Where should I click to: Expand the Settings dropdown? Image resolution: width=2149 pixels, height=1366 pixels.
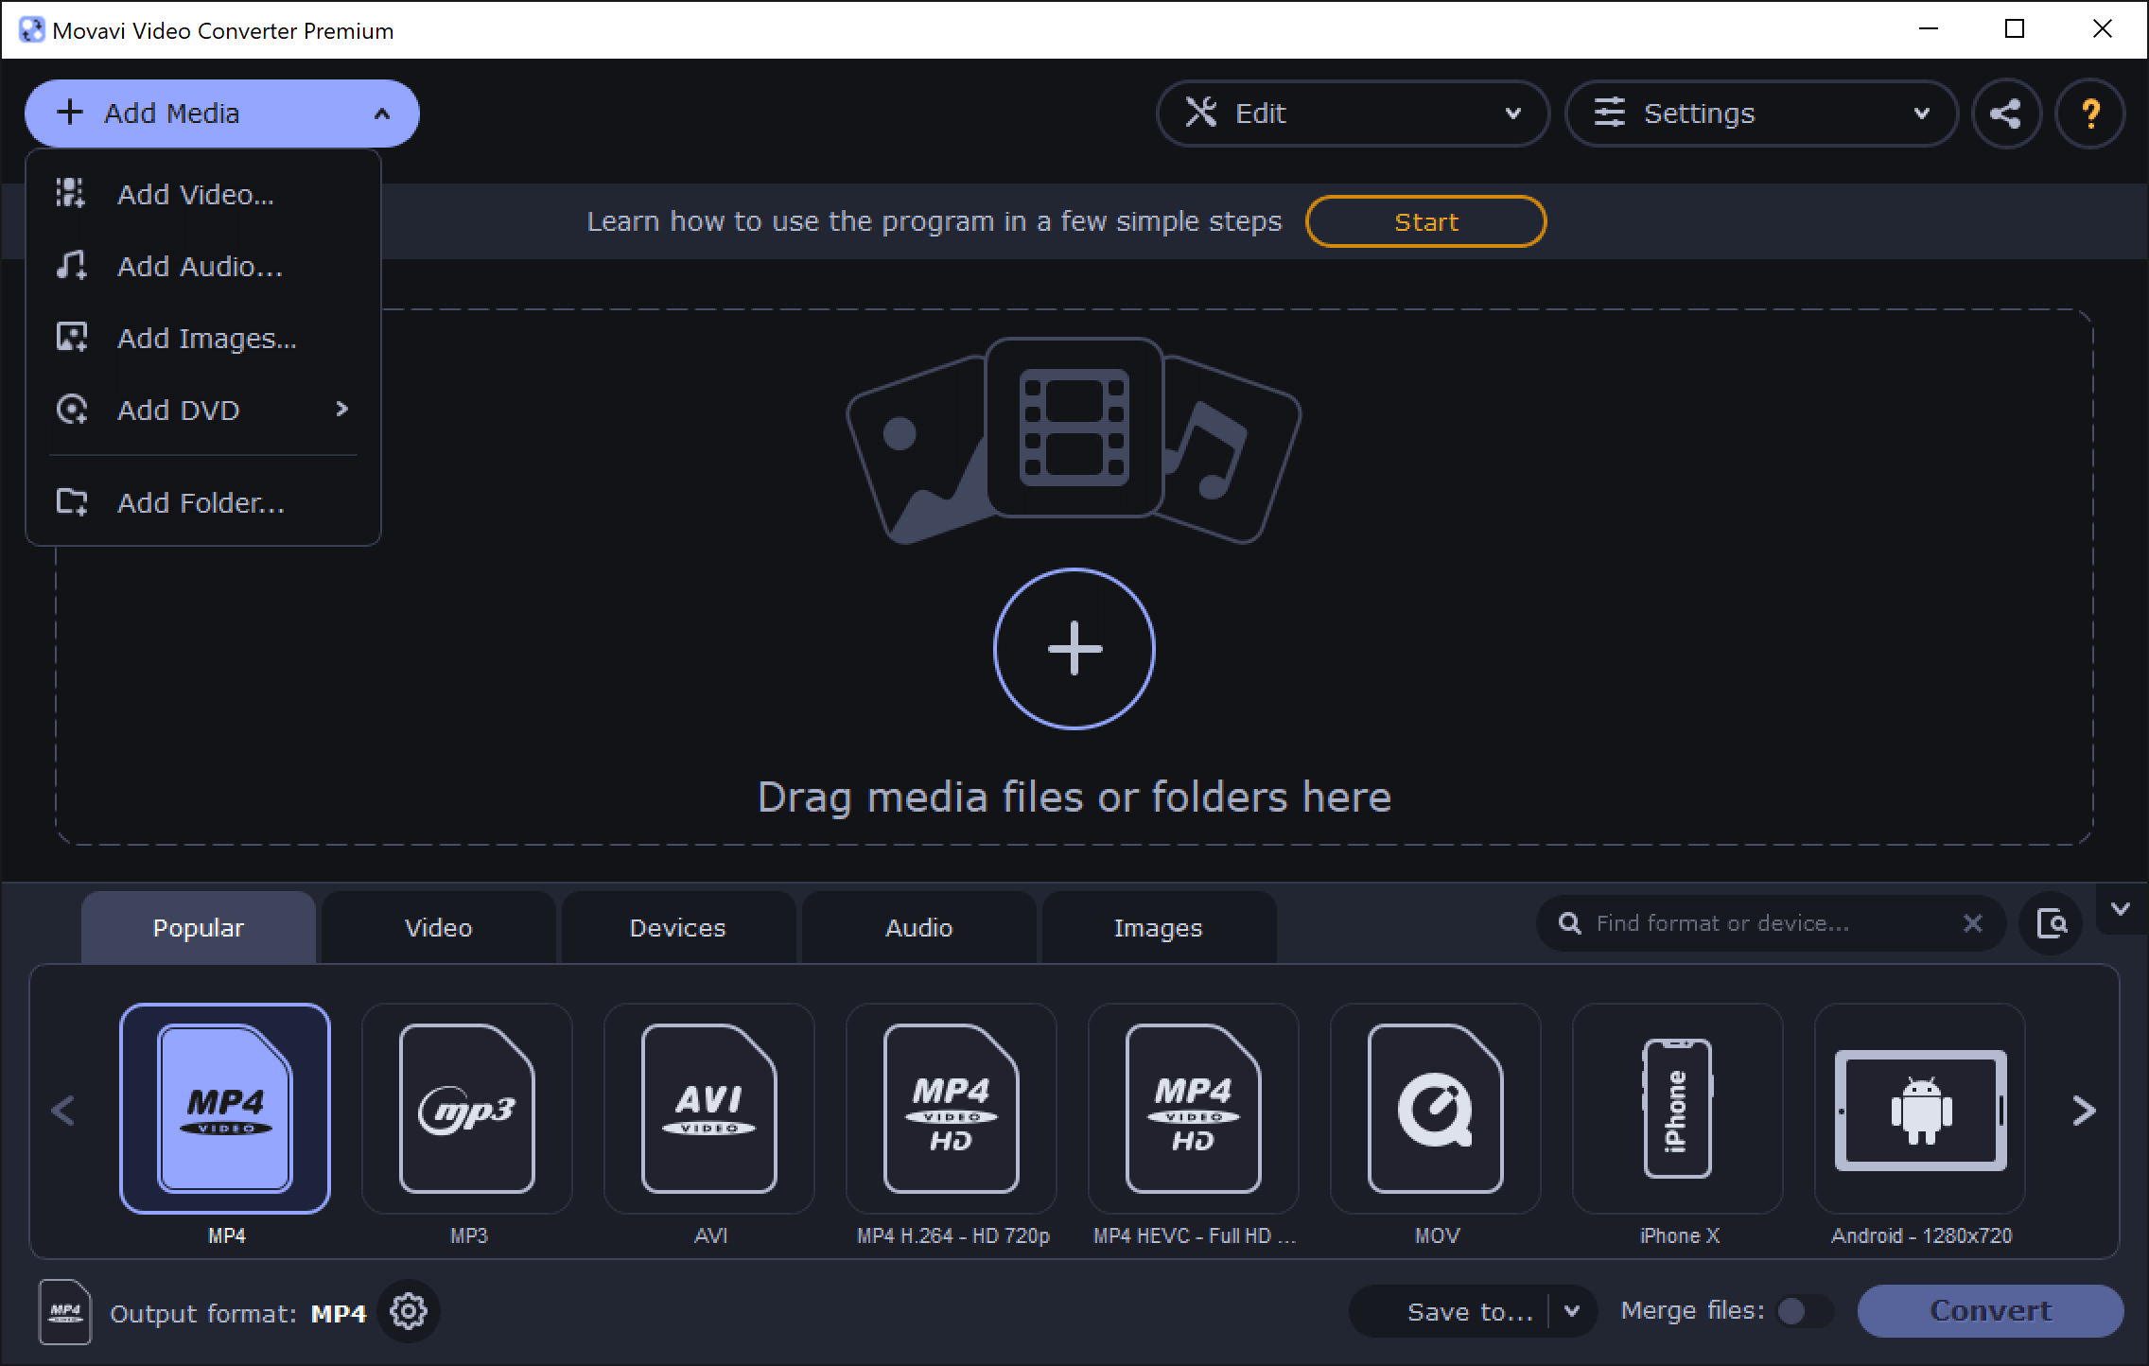point(1922,114)
